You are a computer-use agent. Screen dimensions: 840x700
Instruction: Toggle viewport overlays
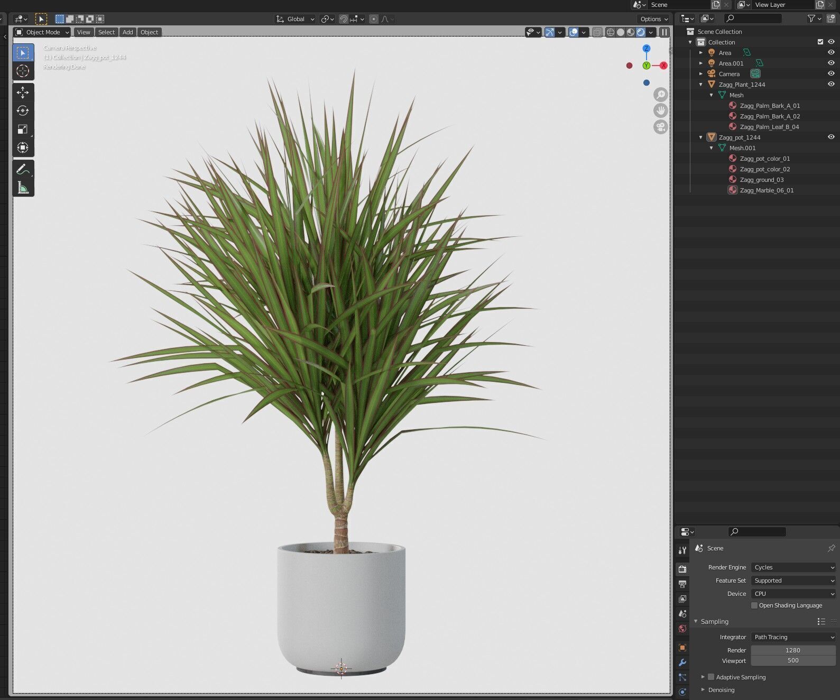[x=574, y=32]
